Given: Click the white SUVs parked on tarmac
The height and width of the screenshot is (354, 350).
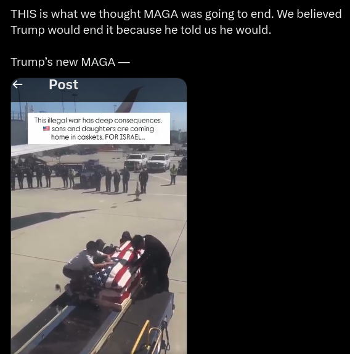Looking at the screenshot, I should pyautogui.click(x=147, y=162).
